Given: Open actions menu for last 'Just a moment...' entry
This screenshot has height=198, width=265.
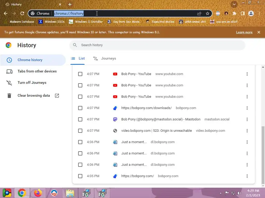Looking at the screenshot, I should (x=247, y=165).
